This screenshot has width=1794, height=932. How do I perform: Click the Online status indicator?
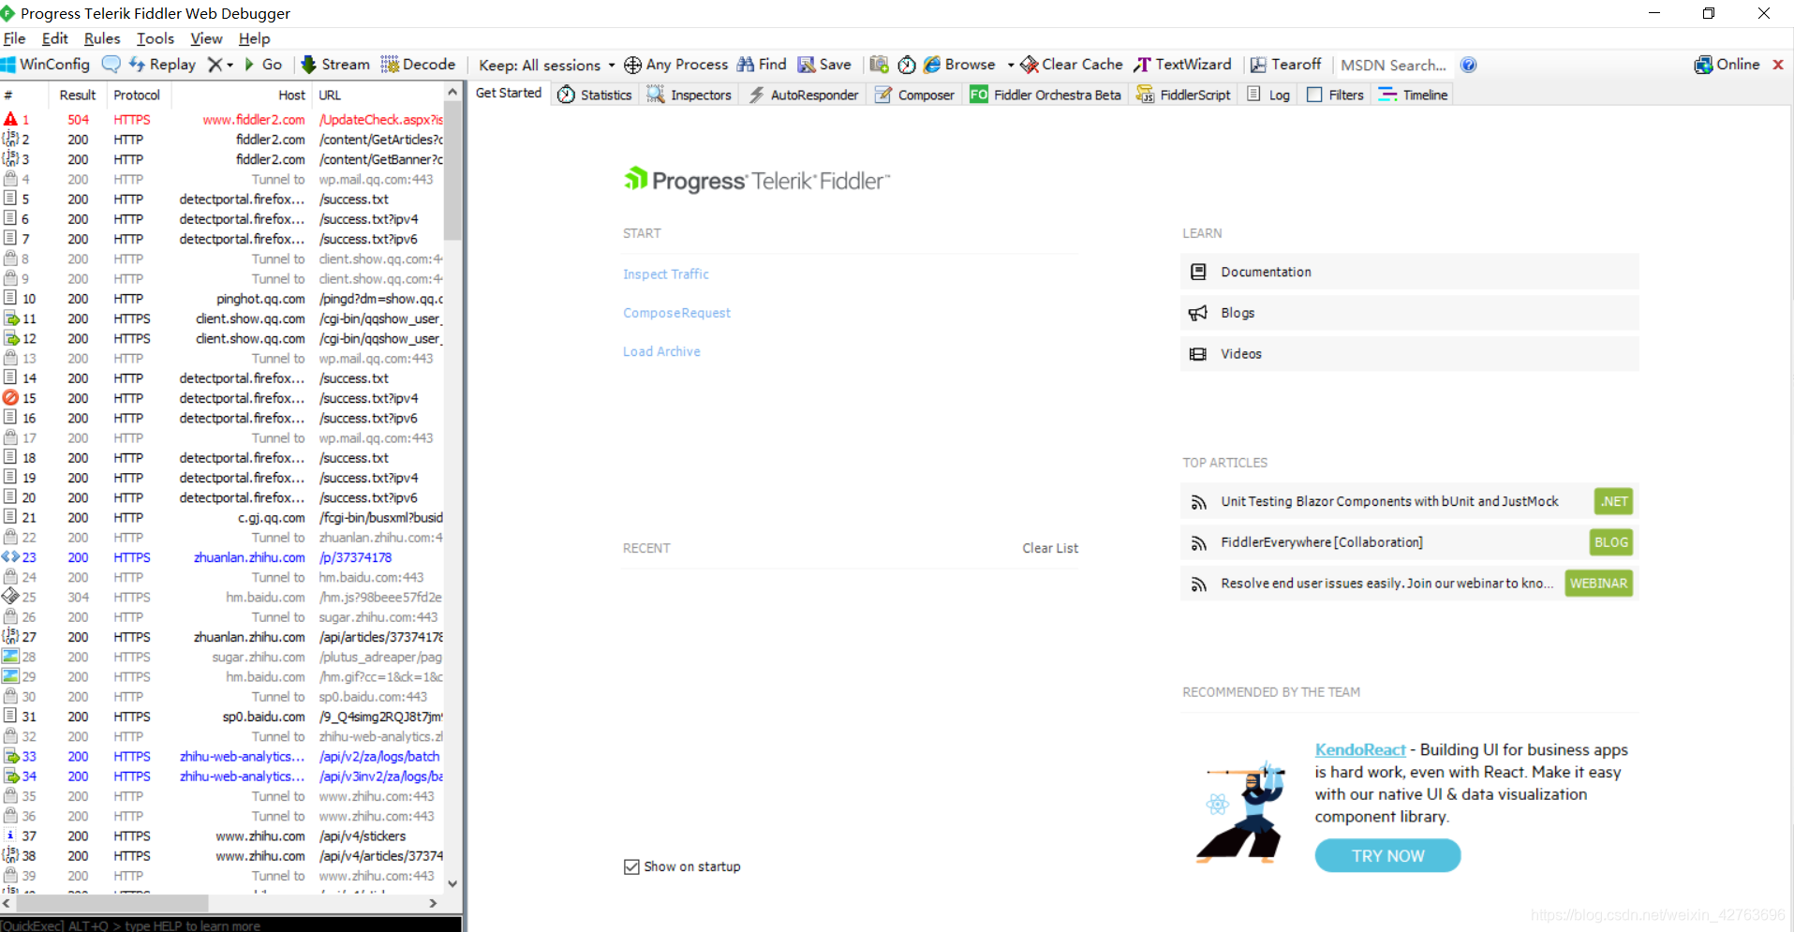pyautogui.click(x=1727, y=65)
